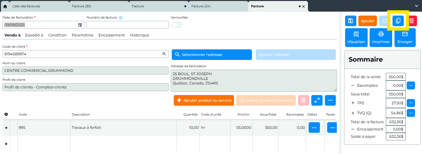The image size is (422, 154).
Task: Expand the TVQ (Q) plus in the summary
Action: (353, 113)
